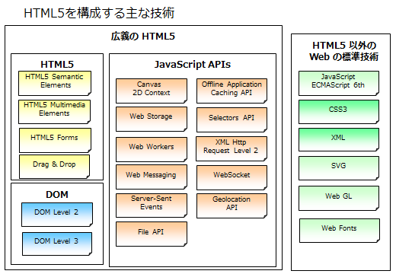Image resolution: width=396 pixels, height=274 pixels.
Task: Click the Canvas 2D Context box
Action: [x=152, y=91]
